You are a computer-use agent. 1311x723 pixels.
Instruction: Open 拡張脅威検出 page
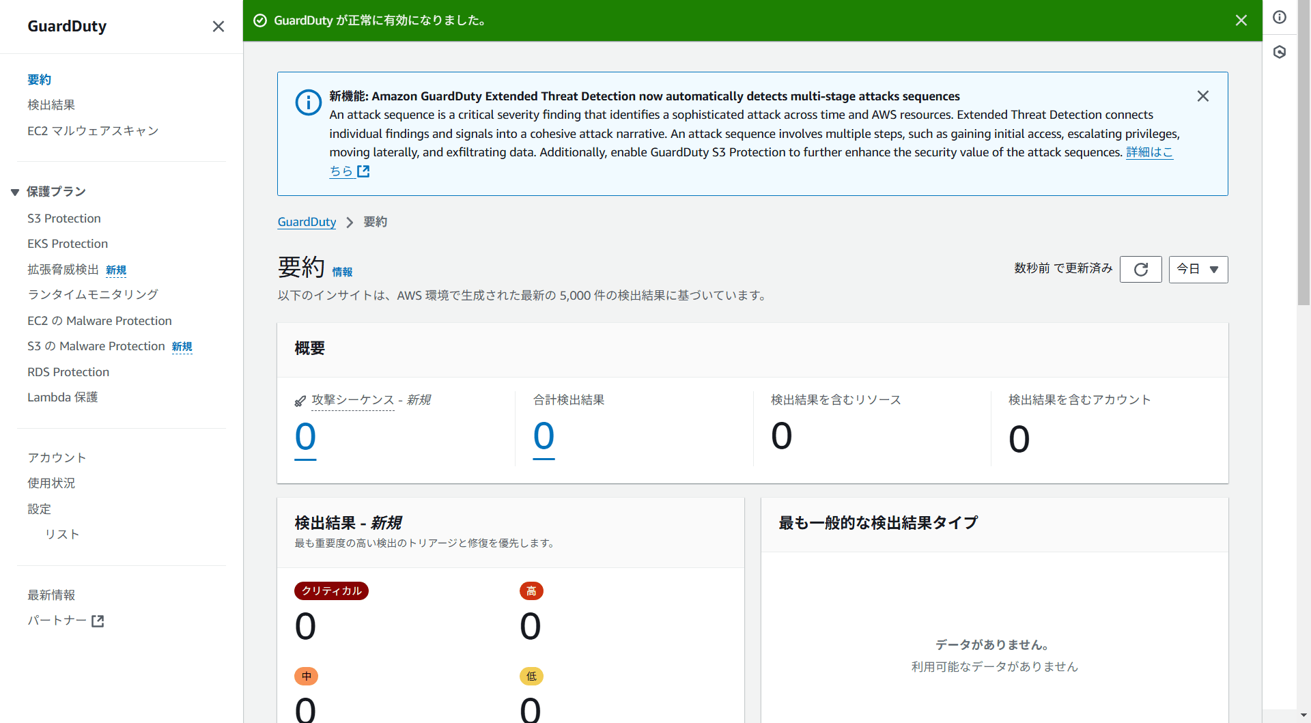point(63,270)
